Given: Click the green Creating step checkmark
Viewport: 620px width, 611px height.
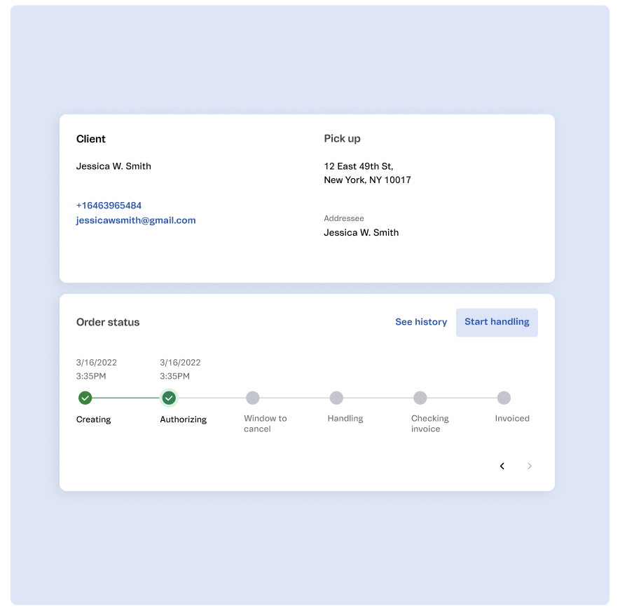Looking at the screenshot, I should pos(85,398).
